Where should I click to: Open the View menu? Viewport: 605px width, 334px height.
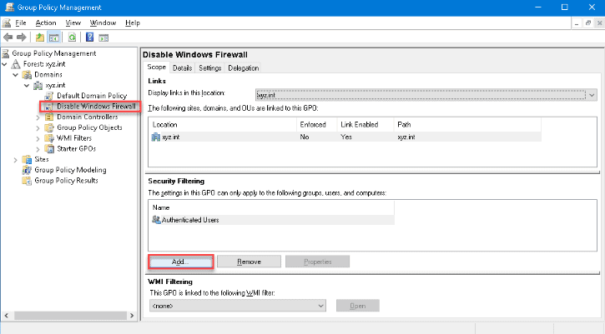(73, 22)
